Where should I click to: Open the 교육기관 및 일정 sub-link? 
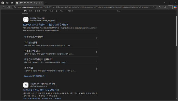click(34, 98)
